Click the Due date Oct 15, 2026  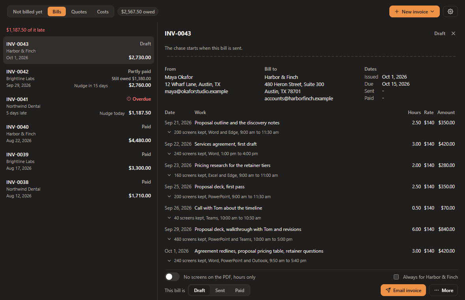(396, 84)
